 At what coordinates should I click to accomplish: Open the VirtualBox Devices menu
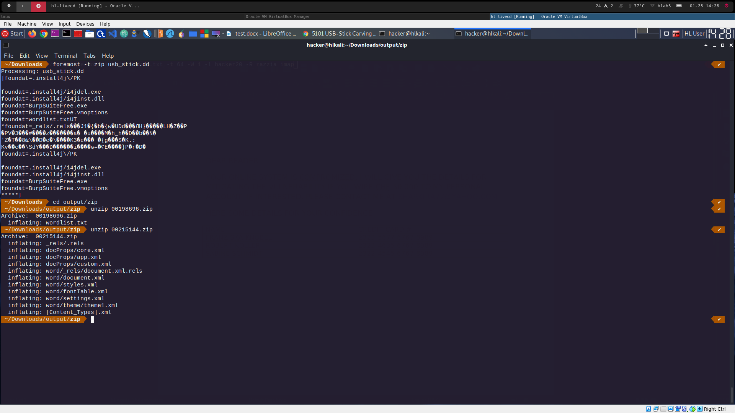pyautogui.click(x=85, y=24)
